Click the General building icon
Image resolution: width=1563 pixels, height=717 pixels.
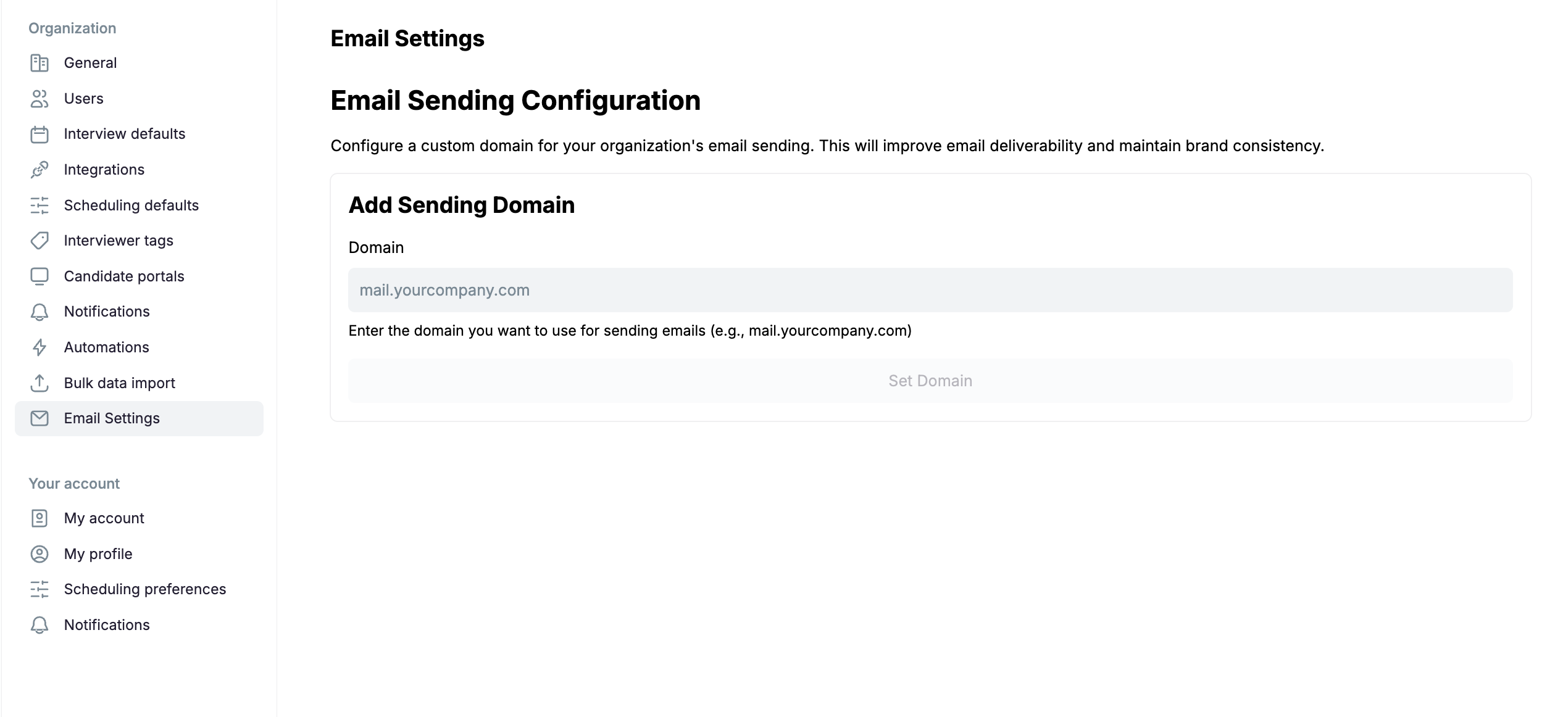click(40, 63)
